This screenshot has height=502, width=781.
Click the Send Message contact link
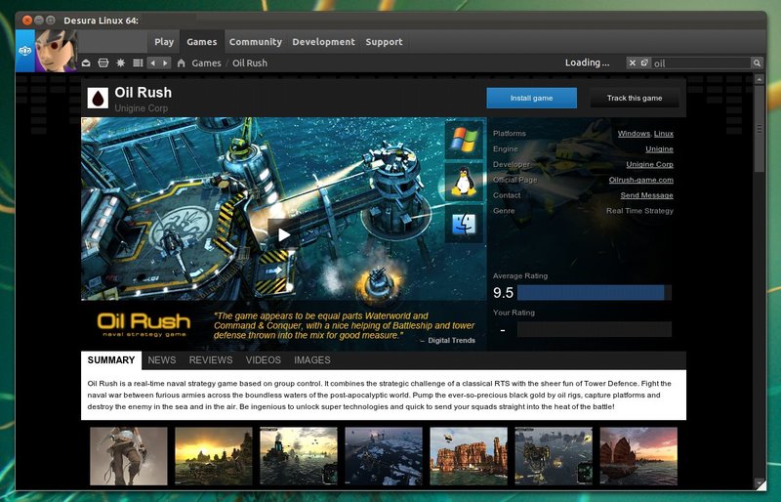647,195
